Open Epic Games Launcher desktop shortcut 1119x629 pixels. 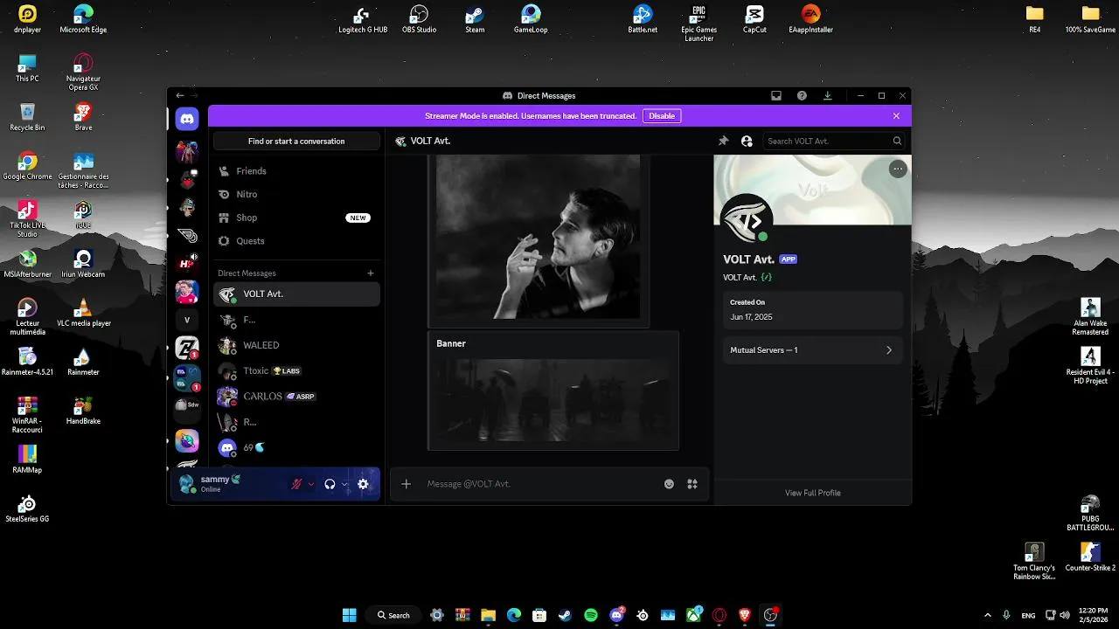(699, 23)
